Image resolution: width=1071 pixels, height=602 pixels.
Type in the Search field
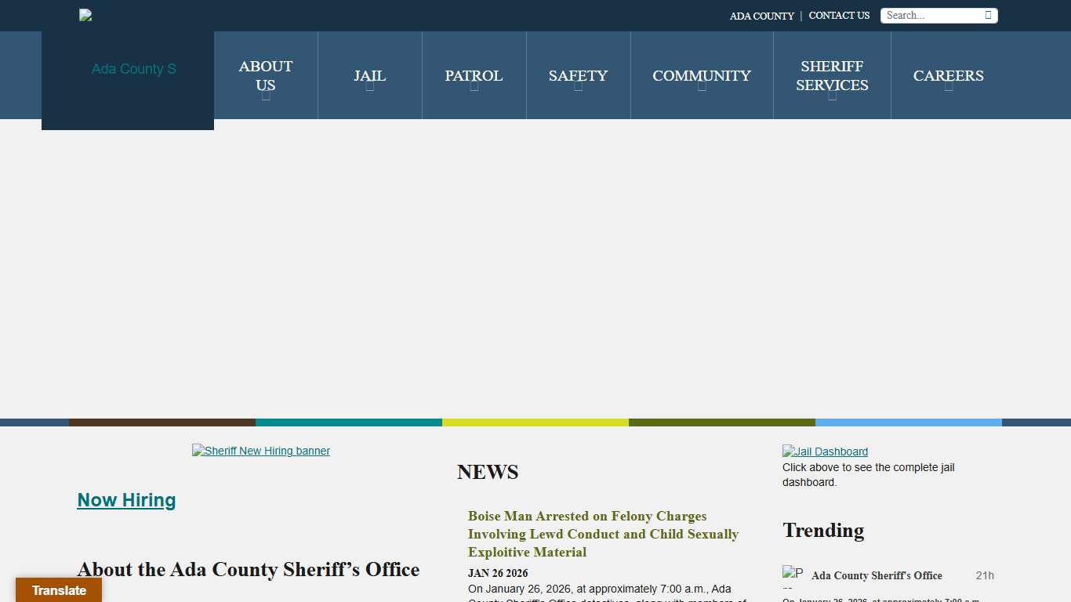click(933, 16)
